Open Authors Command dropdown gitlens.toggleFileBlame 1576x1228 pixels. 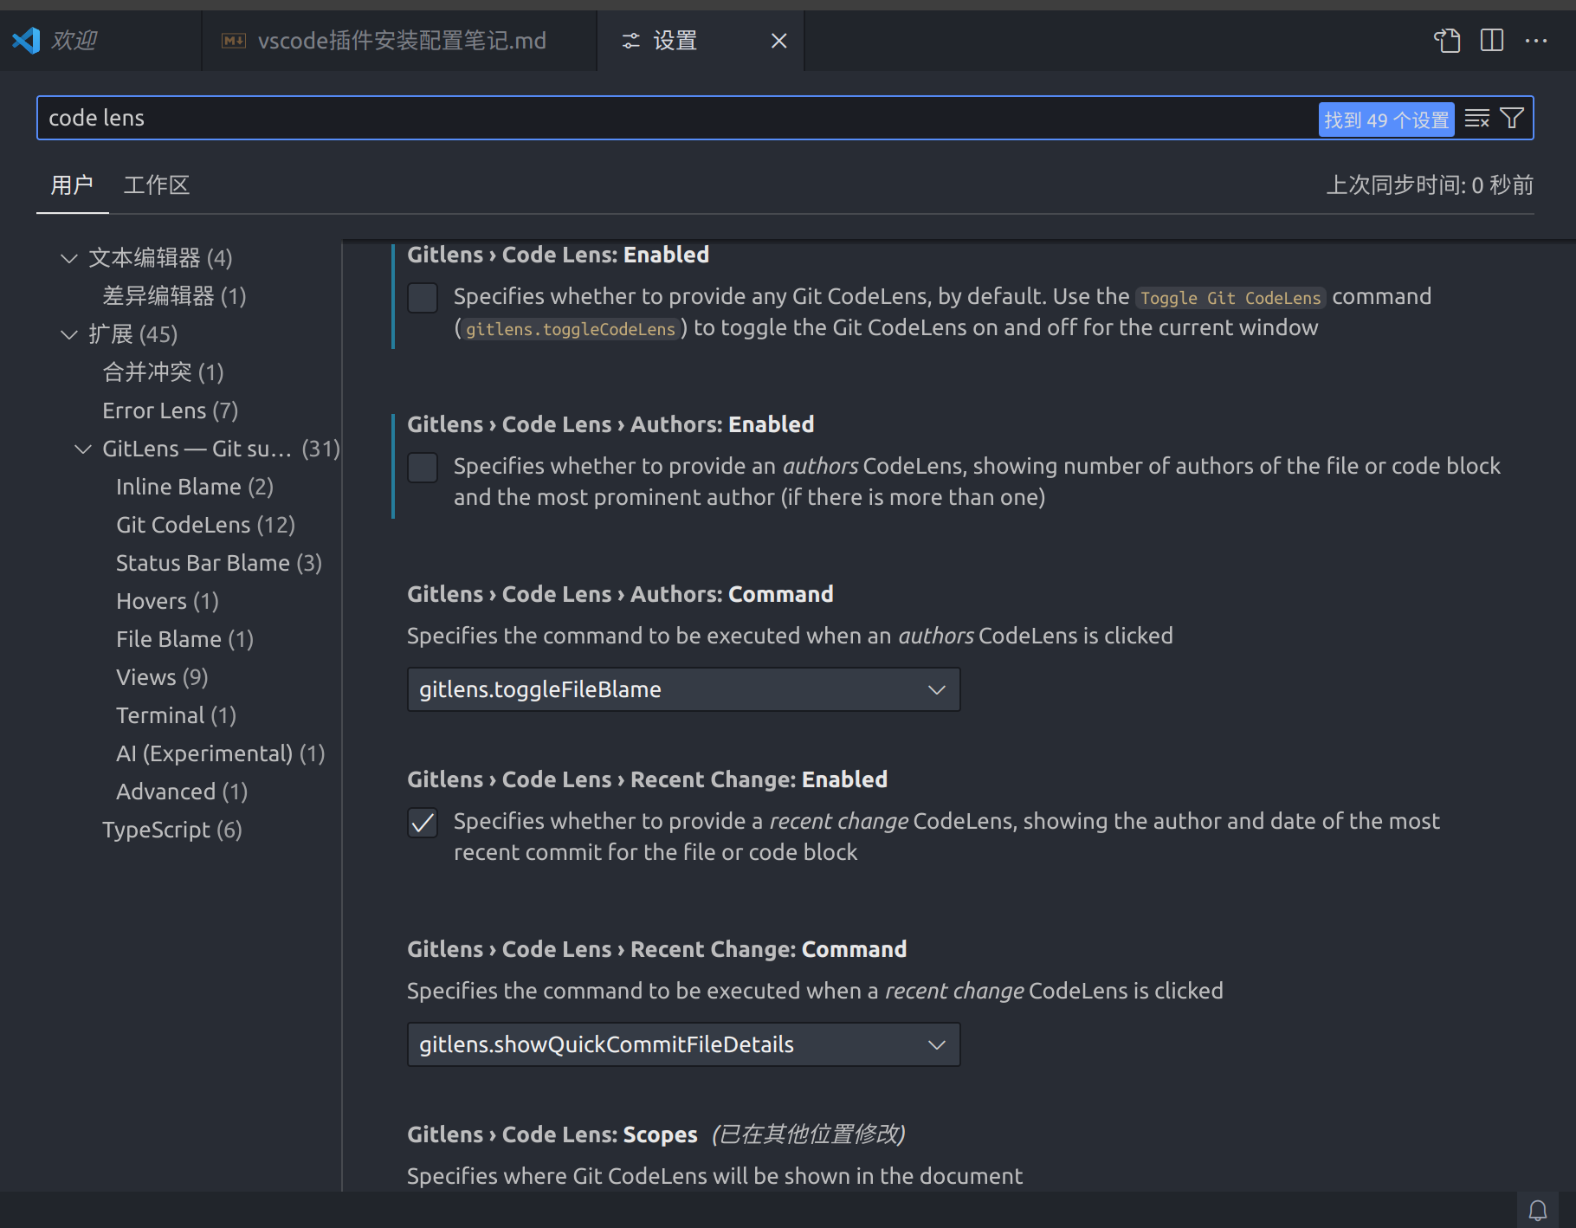(684, 689)
